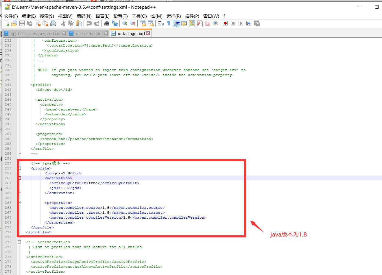The height and width of the screenshot is (275, 382).
Task: Click the Save All toolbar icon
Action: [x=30, y=23]
